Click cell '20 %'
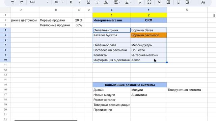216x121 pixels. [79, 20]
